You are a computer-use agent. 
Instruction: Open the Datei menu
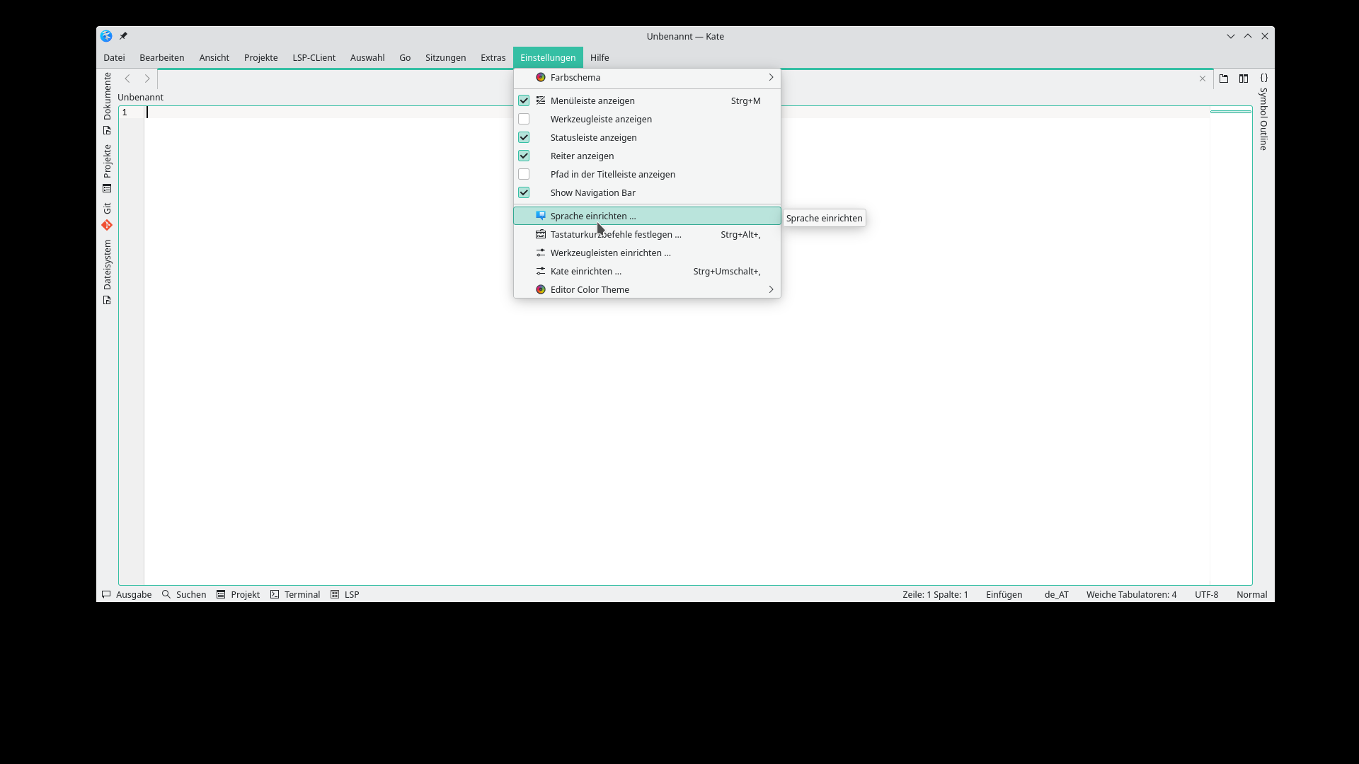[x=114, y=57]
